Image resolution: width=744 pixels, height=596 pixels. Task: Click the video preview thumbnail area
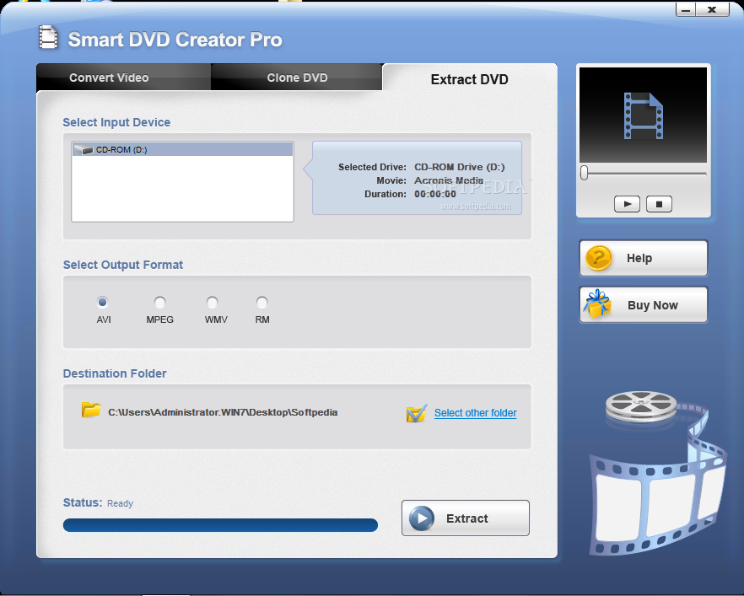pyautogui.click(x=643, y=115)
